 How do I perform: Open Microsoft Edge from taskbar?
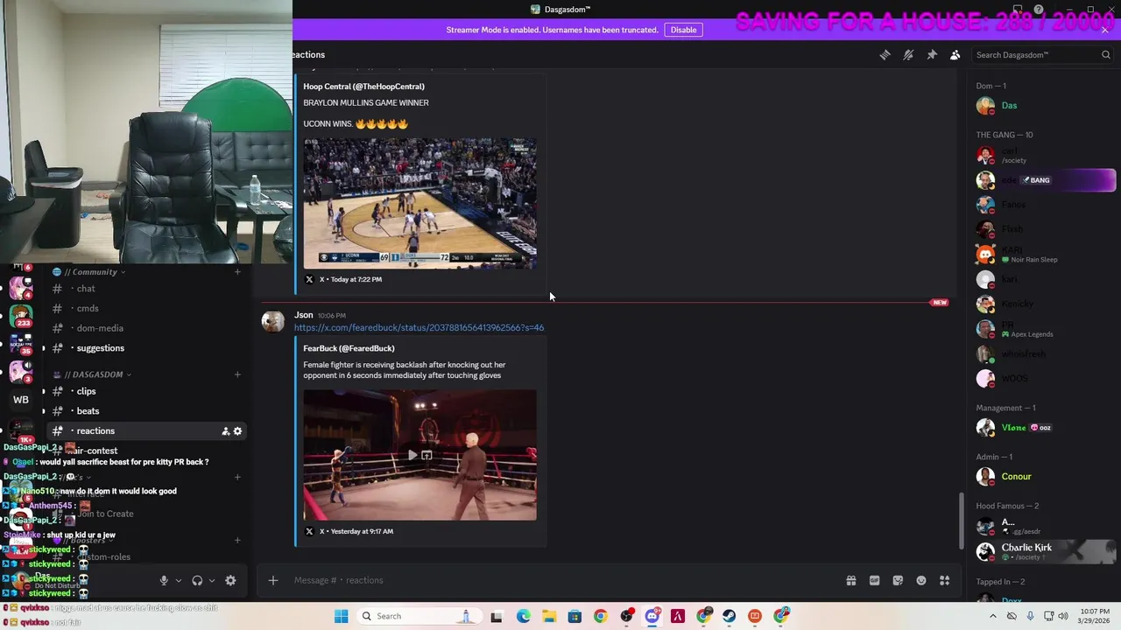coord(524,616)
